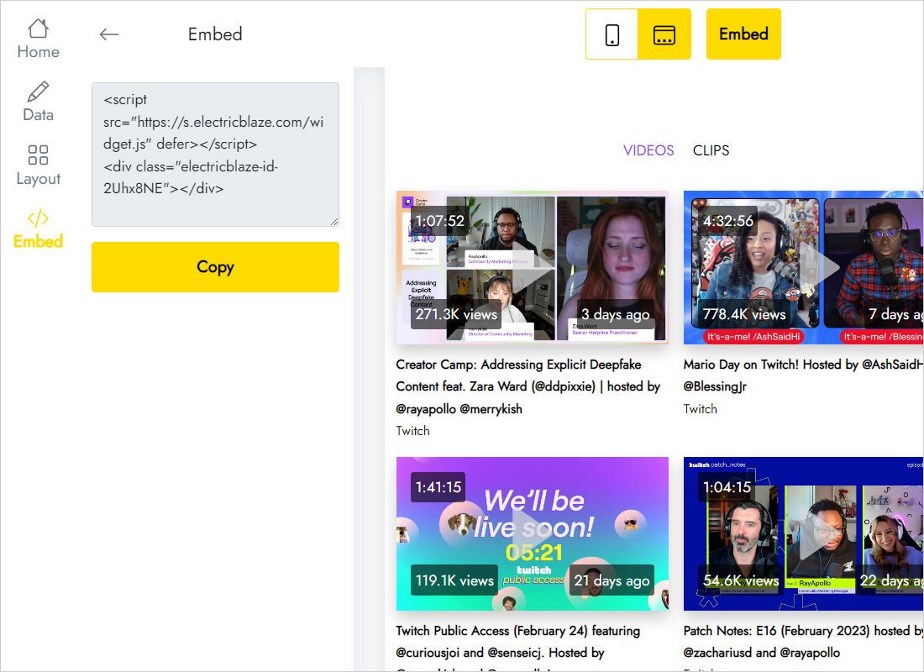Click the 3 days ago label

[x=615, y=314]
